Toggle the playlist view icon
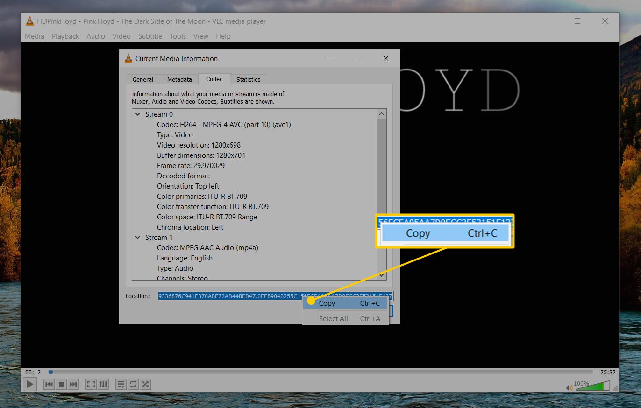The image size is (641, 408). 121,384
